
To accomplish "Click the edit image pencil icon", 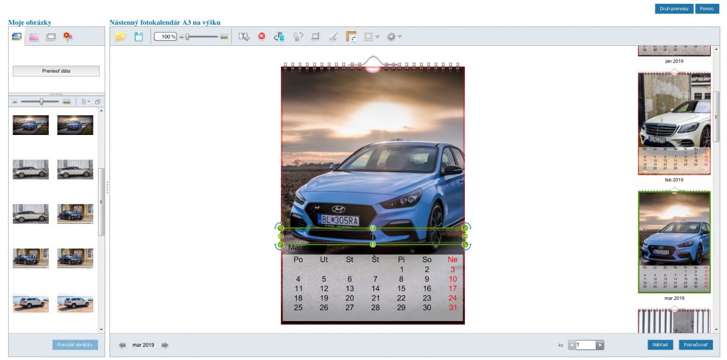I will [333, 37].
